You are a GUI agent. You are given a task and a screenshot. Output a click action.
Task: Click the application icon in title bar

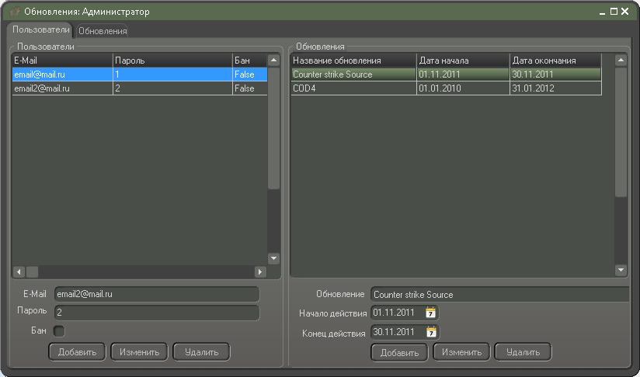pos(15,12)
